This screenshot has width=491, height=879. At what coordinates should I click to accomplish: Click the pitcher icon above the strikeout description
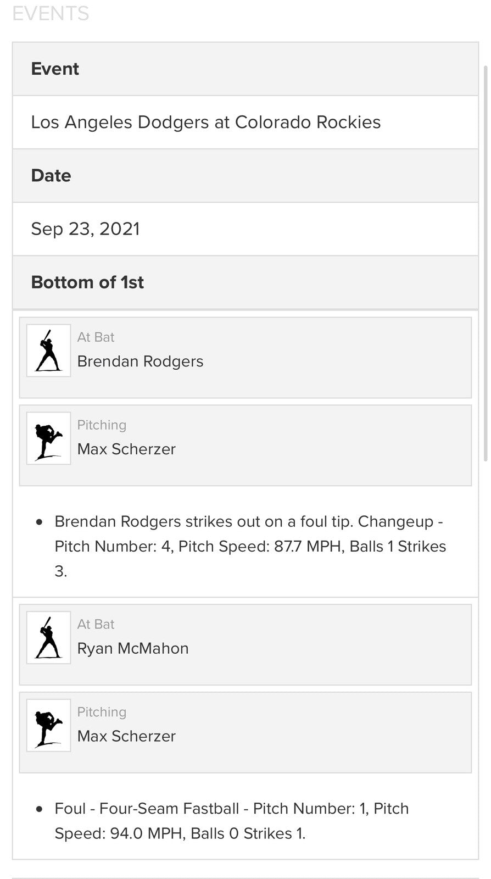click(48, 438)
